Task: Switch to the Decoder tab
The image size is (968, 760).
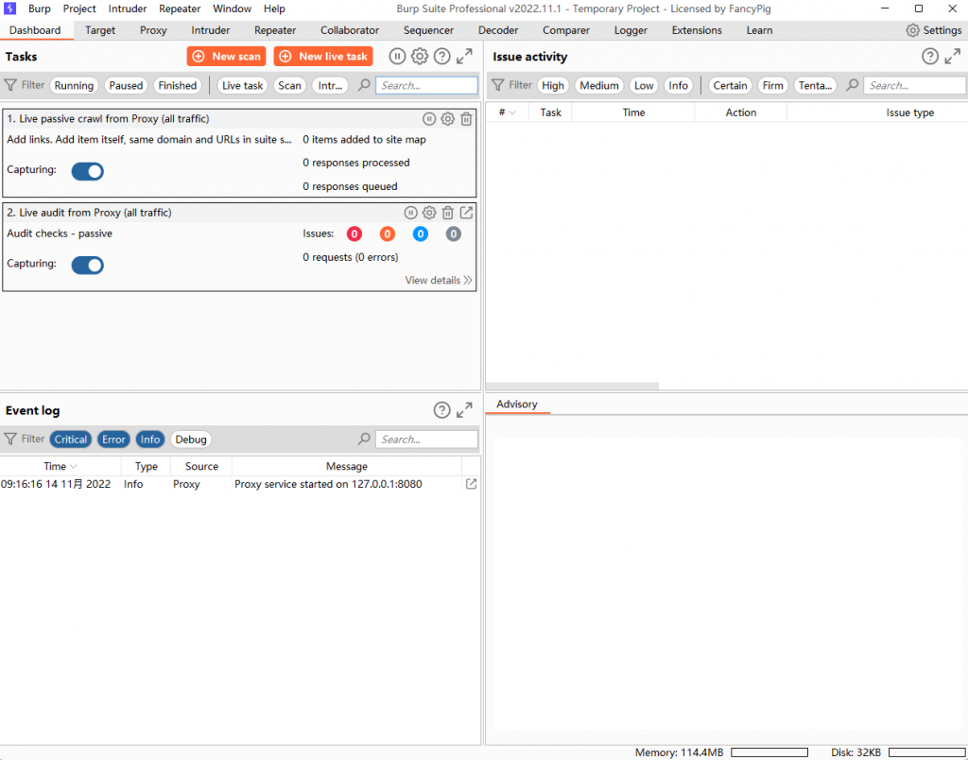Action: [498, 30]
